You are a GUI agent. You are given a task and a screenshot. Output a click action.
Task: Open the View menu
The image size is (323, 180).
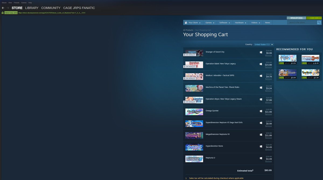click(x=10, y=2)
